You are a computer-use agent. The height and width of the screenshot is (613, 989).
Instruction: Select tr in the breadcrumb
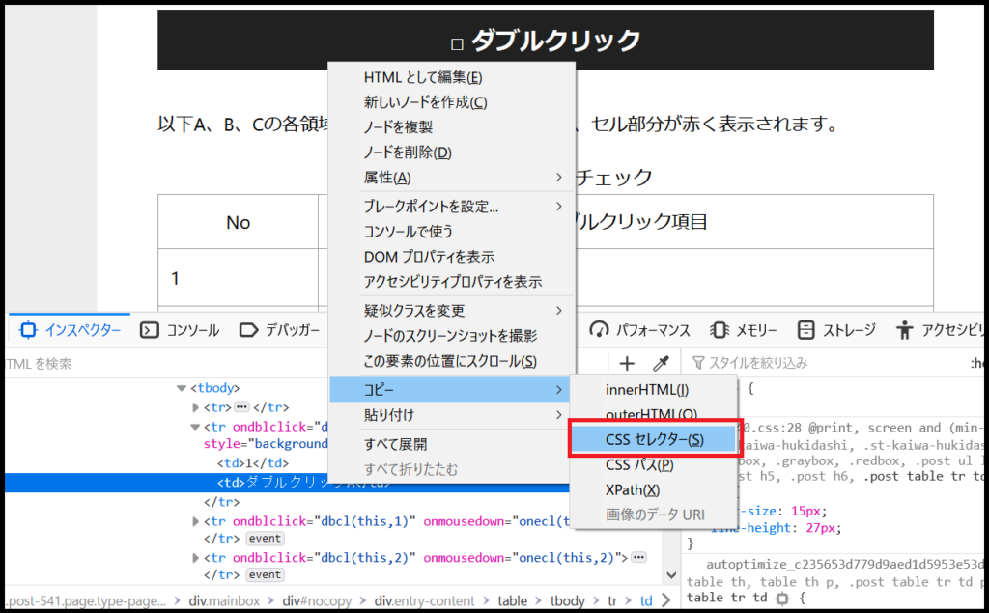pyautogui.click(x=611, y=601)
